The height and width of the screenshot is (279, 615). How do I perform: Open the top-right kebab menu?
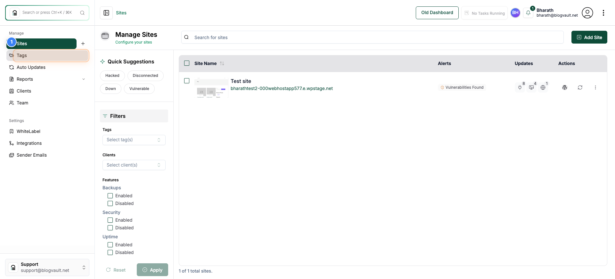[603, 13]
